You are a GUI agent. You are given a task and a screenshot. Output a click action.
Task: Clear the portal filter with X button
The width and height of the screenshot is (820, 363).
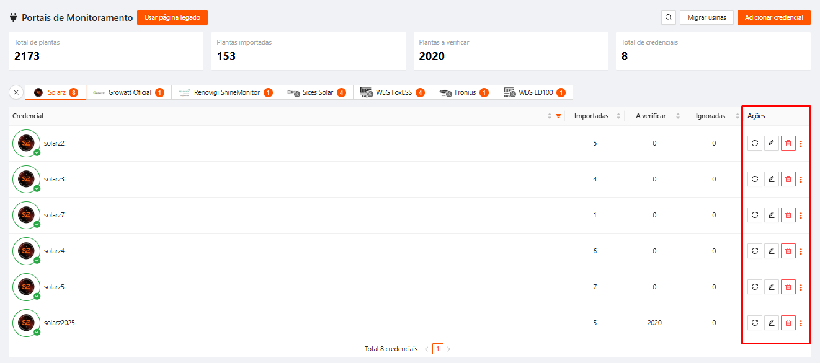(x=16, y=92)
